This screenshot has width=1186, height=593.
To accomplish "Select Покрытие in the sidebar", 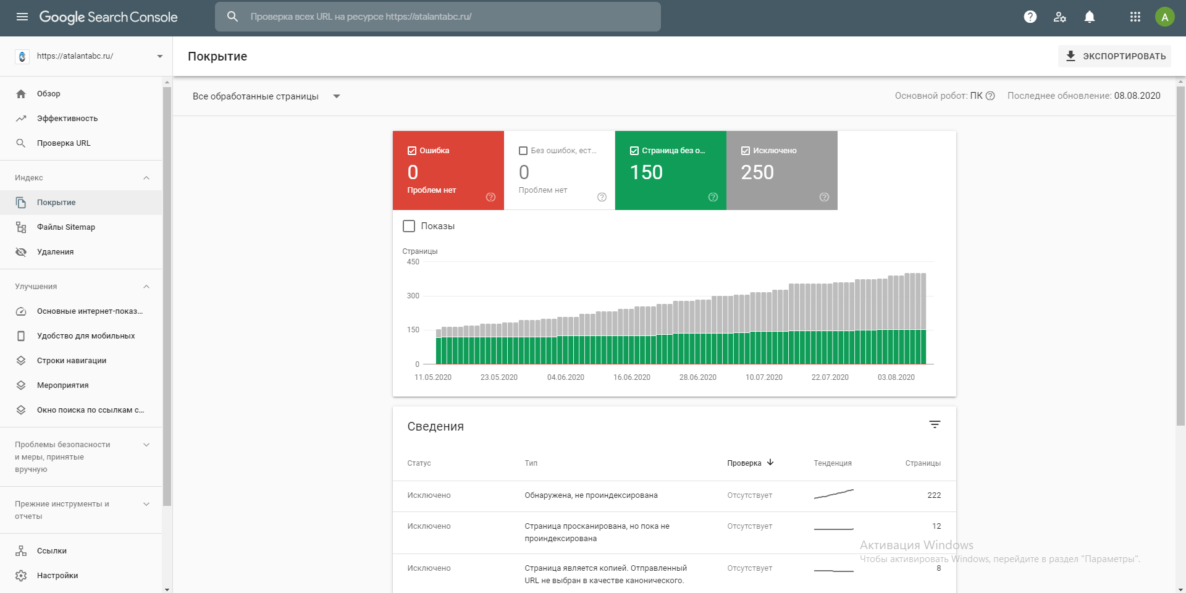I will pos(81,203).
